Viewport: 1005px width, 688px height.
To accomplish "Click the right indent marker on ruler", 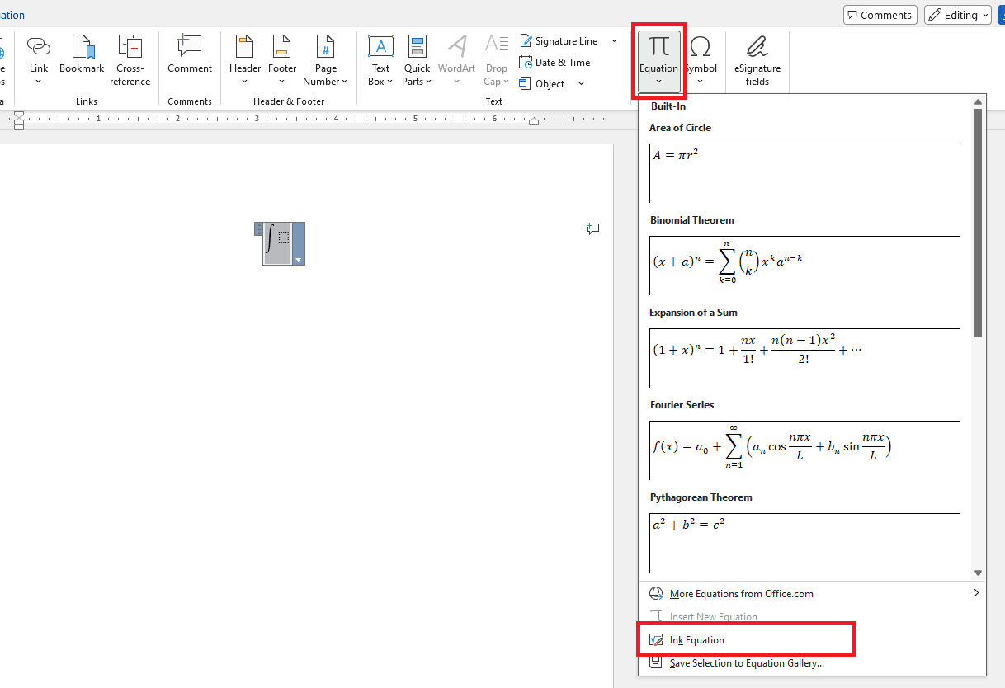I will 534,121.
